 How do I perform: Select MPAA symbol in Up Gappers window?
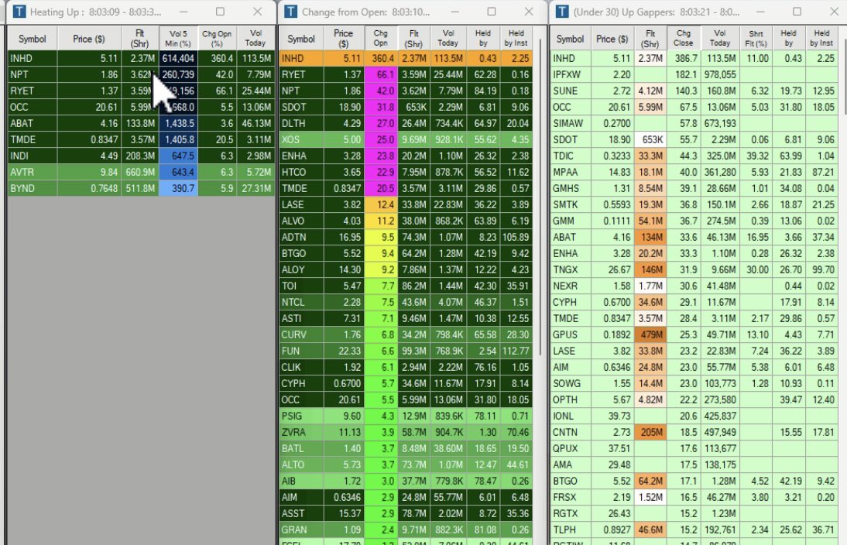coord(565,172)
